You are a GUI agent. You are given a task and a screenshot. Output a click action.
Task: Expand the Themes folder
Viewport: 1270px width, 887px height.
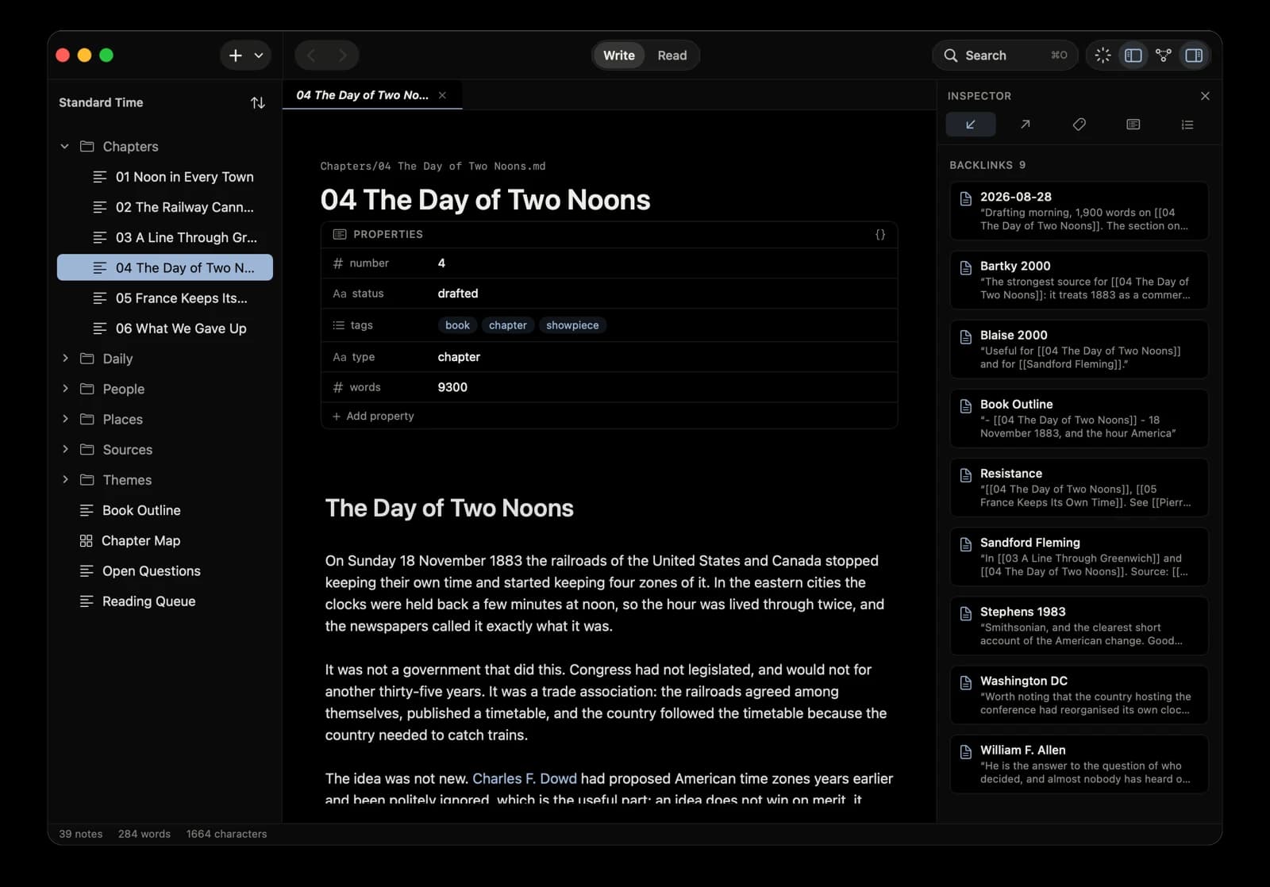[65, 480]
